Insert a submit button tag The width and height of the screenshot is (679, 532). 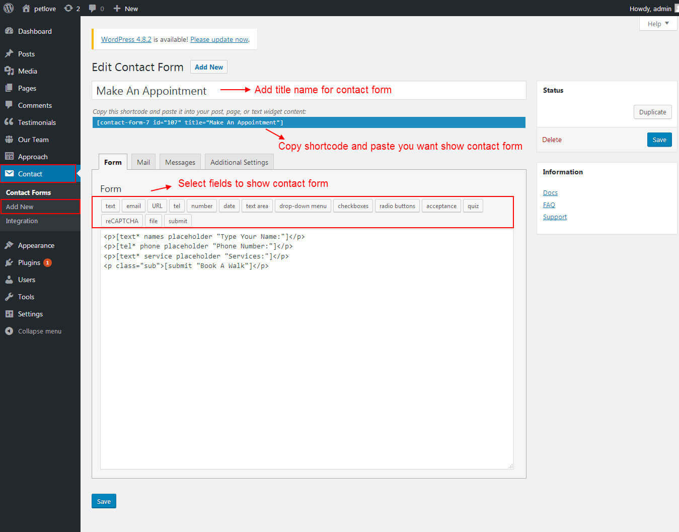[178, 221]
